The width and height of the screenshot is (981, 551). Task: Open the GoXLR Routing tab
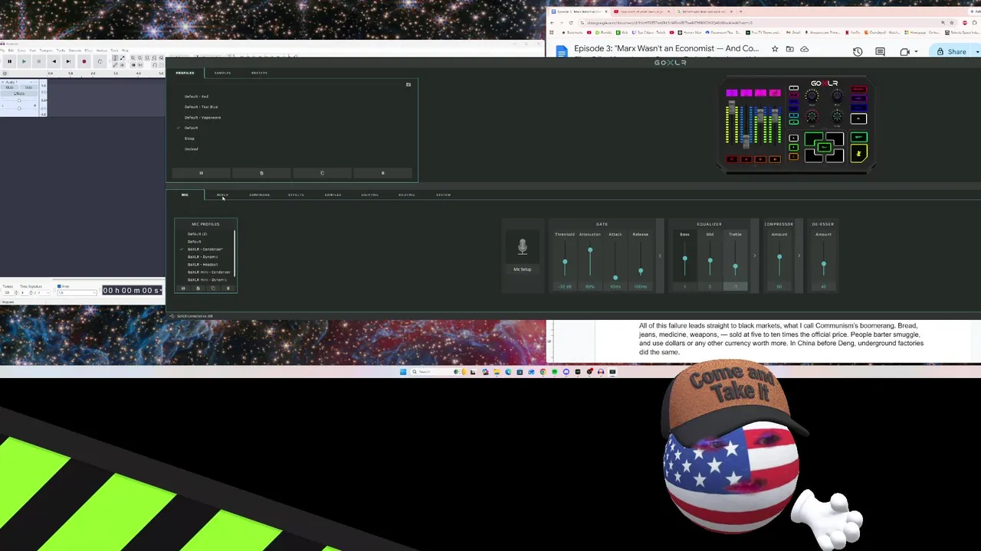(406, 194)
